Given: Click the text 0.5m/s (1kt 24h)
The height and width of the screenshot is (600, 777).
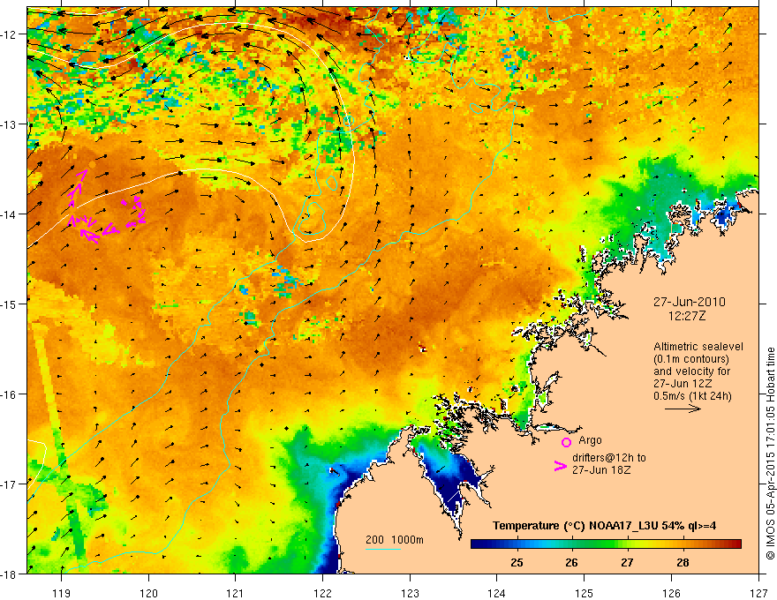Looking at the screenshot, I should [x=692, y=396].
